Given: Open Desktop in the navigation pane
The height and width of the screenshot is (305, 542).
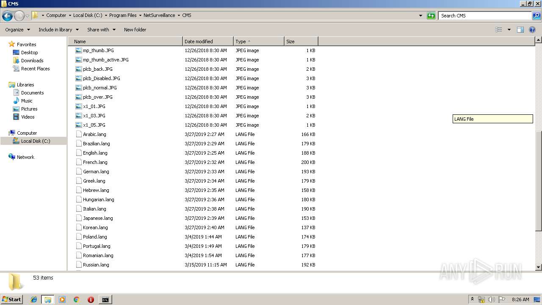Looking at the screenshot, I should click(x=29, y=53).
